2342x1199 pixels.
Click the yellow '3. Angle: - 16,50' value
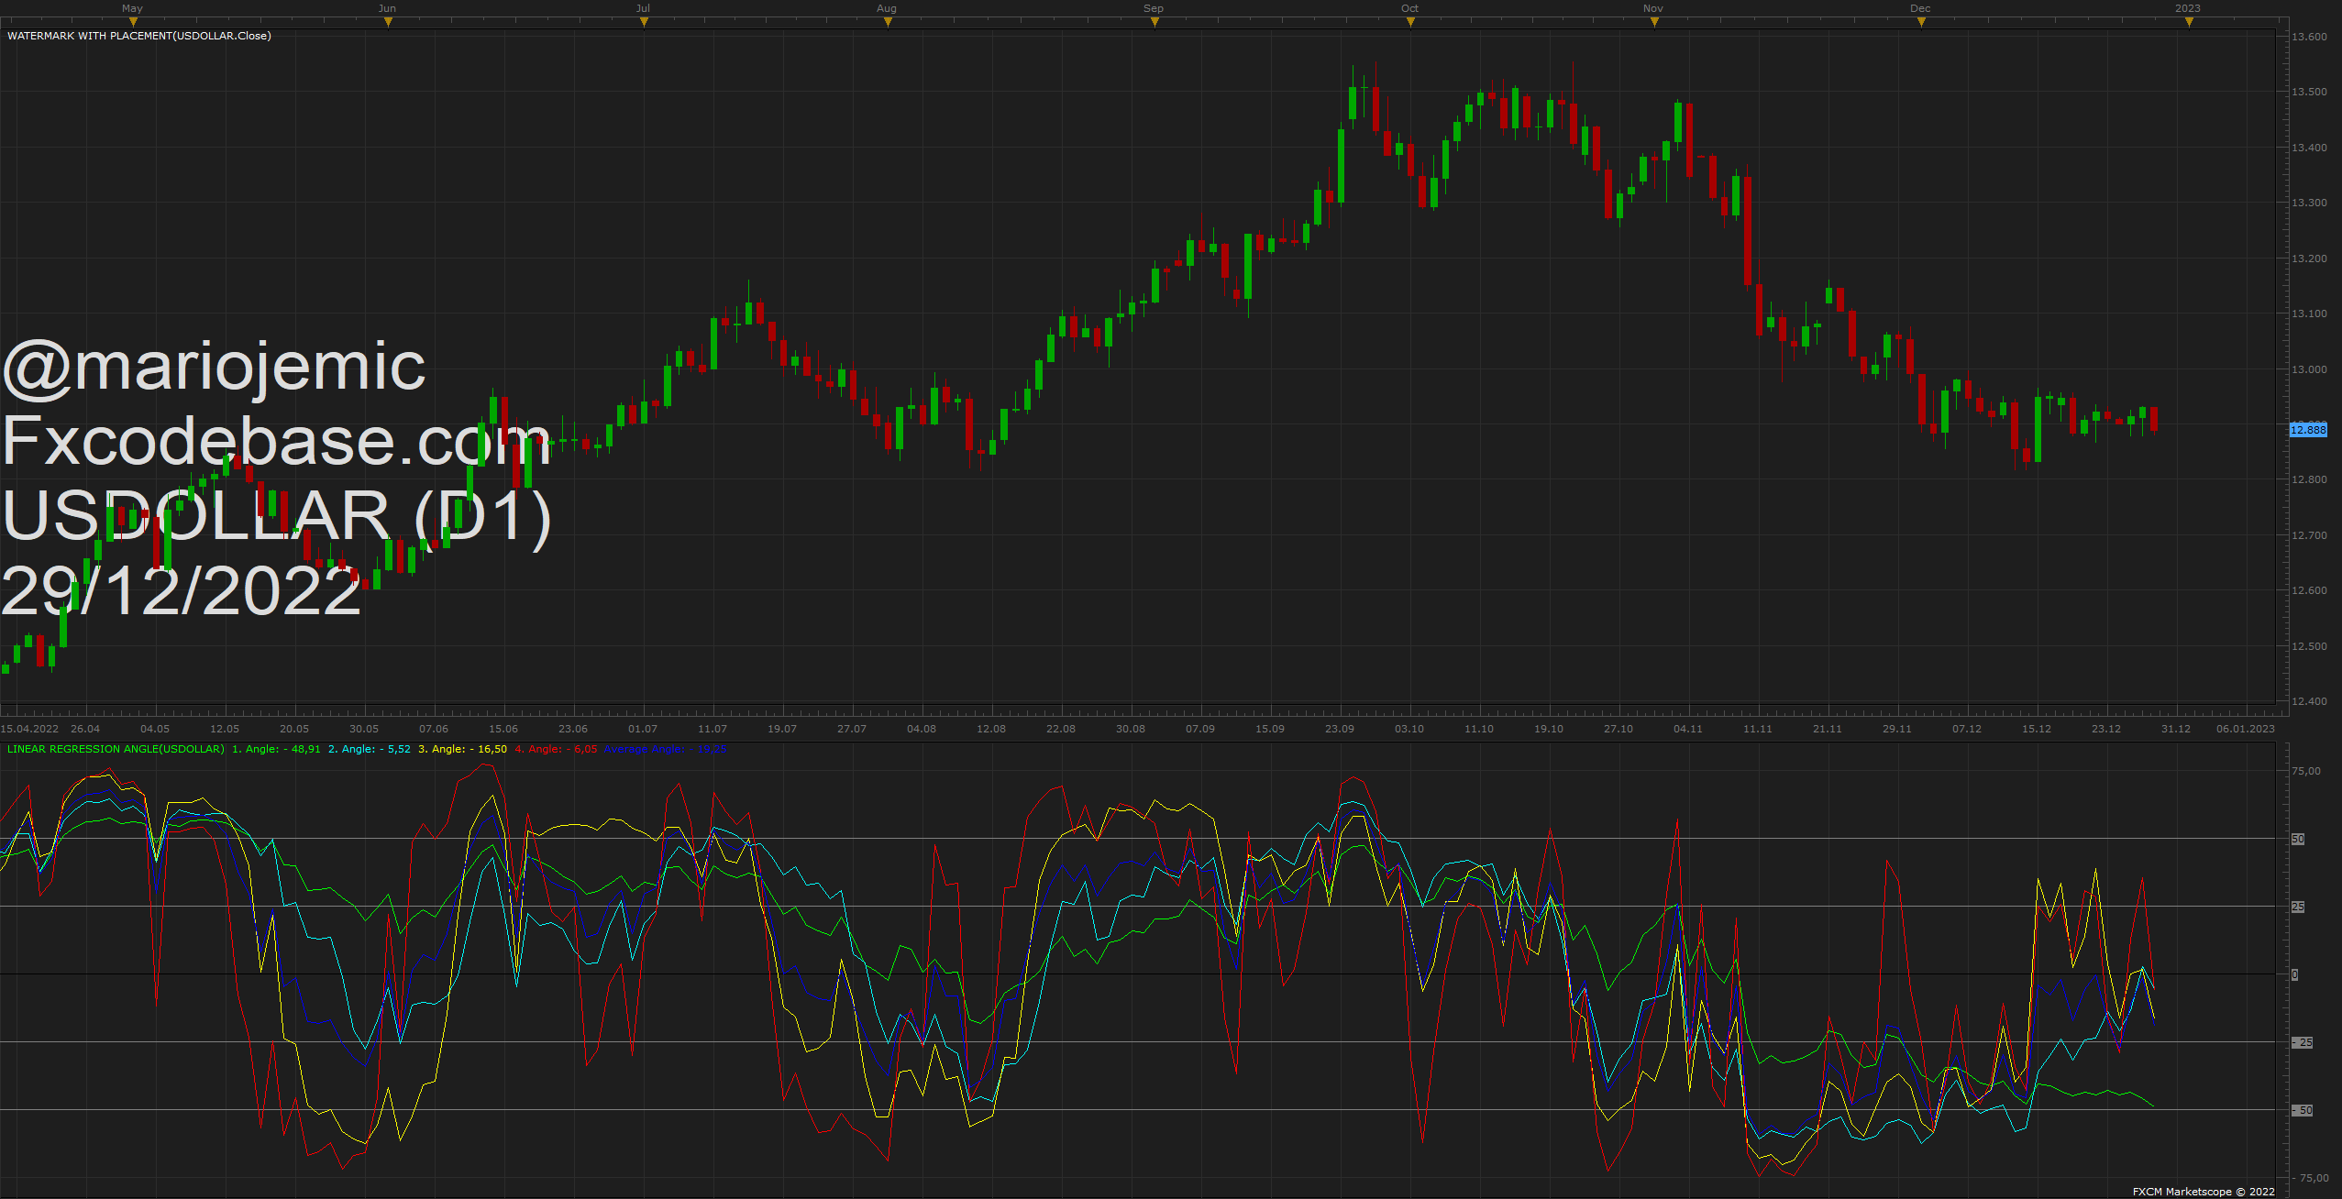pos(462,749)
